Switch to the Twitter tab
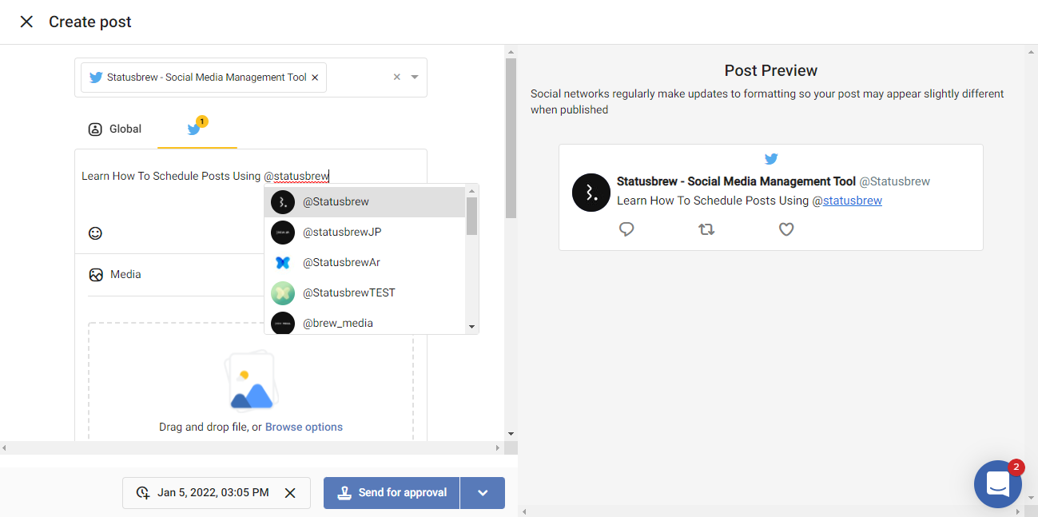Viewport: 1038px width, 517px height. (195, 129)
